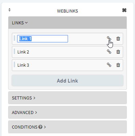
Task: Select the drag grip on Link 3
Action: tap(14, 64)
